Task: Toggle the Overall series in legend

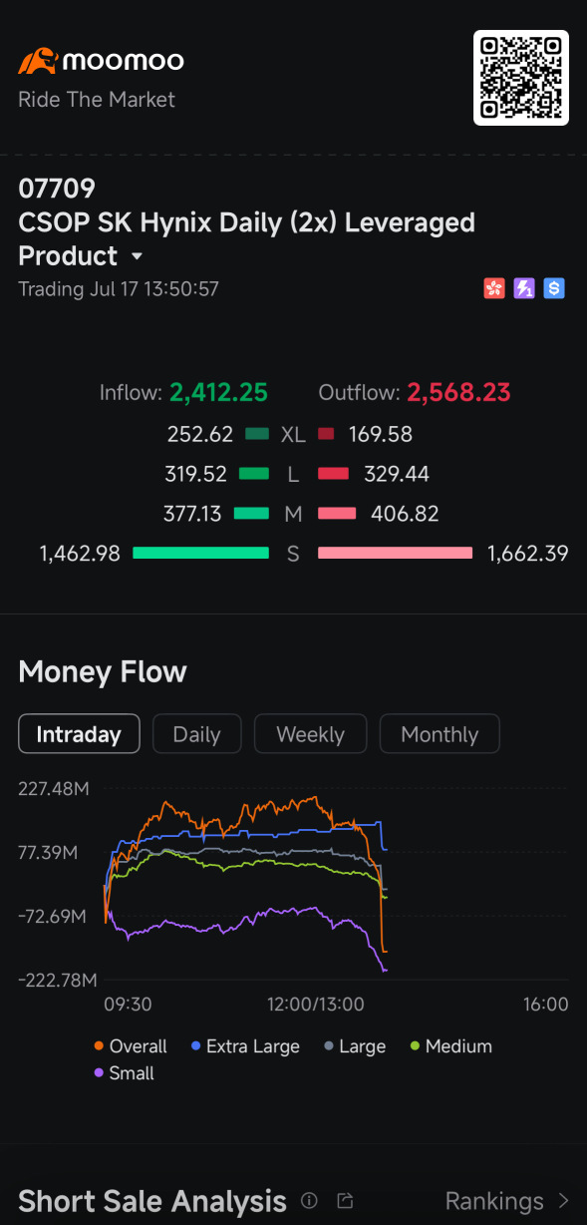Action: [x=131, y=1046]
